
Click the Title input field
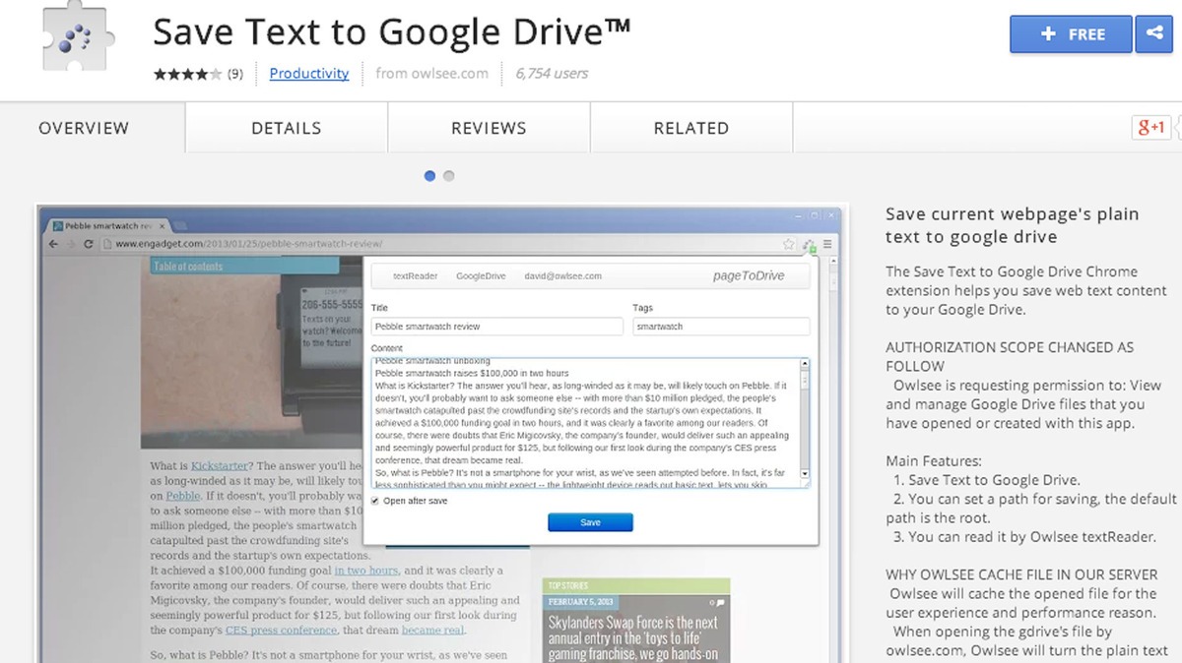point(496,327)
